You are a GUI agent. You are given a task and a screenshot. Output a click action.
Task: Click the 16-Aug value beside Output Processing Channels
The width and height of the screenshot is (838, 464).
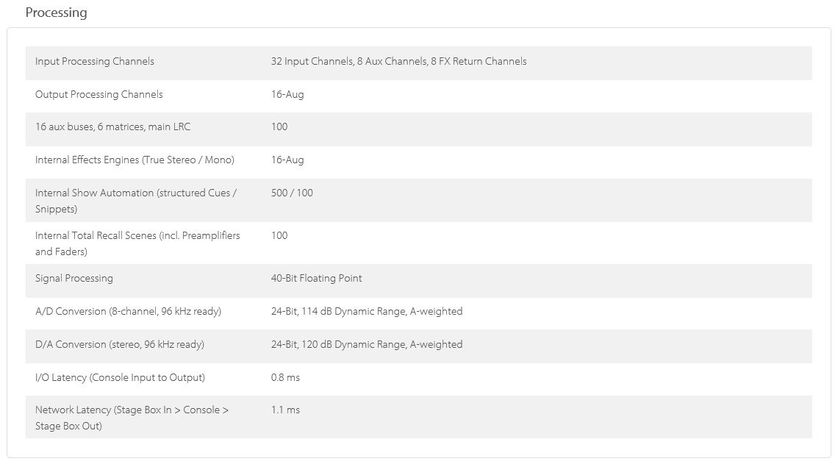pyautogui.click(x=287, y=94)
